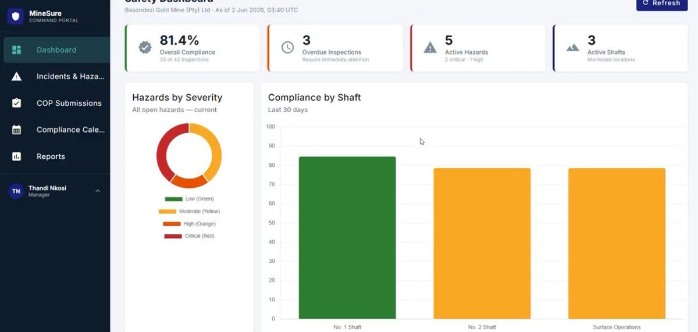Click the 'No. 2 Shaft' axis label
698x332 pixels.
482,327
